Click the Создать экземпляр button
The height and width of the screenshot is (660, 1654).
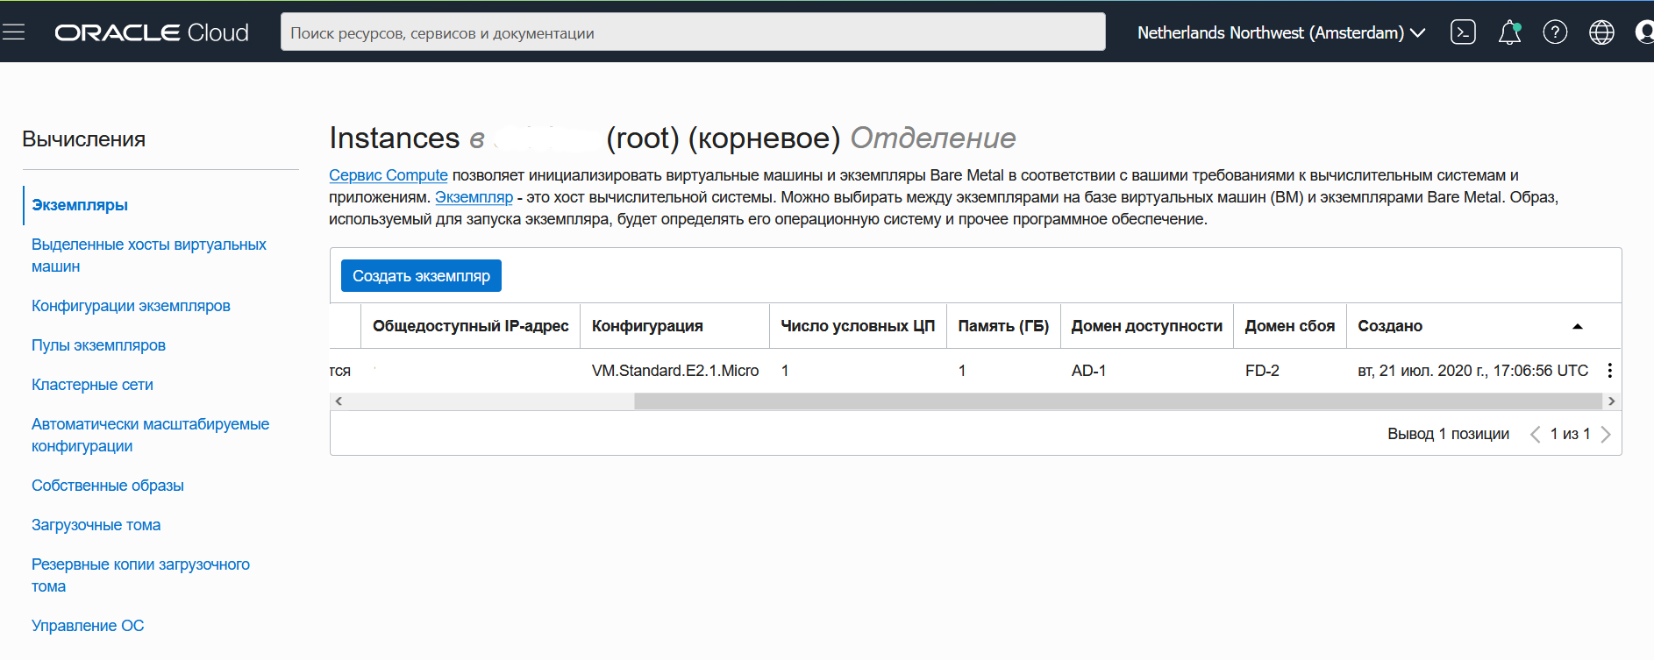[421, 276]
